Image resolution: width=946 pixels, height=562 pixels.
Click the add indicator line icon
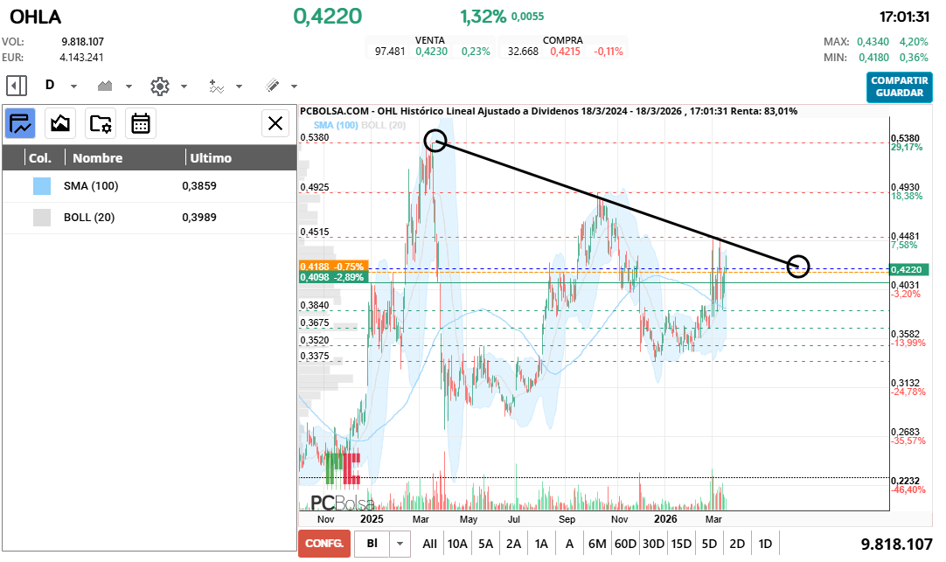216,86
